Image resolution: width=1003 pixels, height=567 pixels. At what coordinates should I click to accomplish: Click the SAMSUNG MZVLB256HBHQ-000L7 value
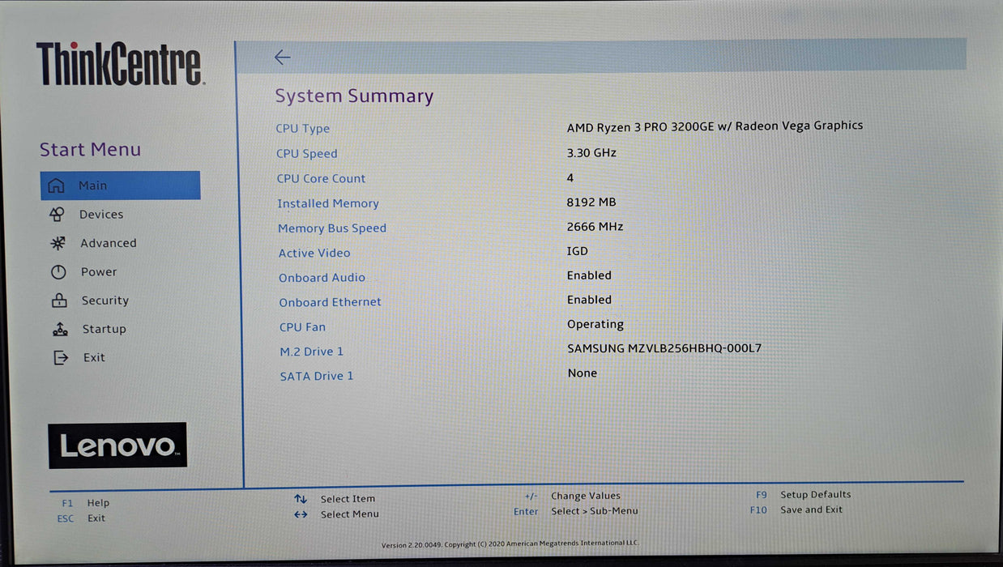tap(664, 349)
